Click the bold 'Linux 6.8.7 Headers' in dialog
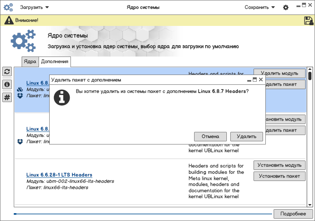The width and height of the screenshot is (315, 221). [x=222, y=91]
